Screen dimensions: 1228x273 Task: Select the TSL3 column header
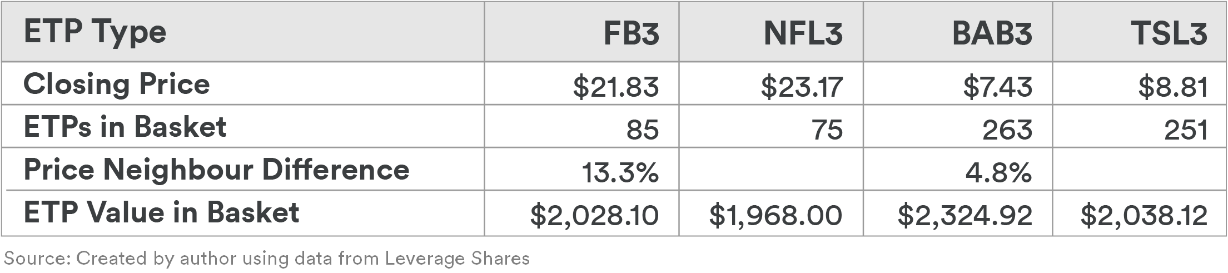point(1140,32)
